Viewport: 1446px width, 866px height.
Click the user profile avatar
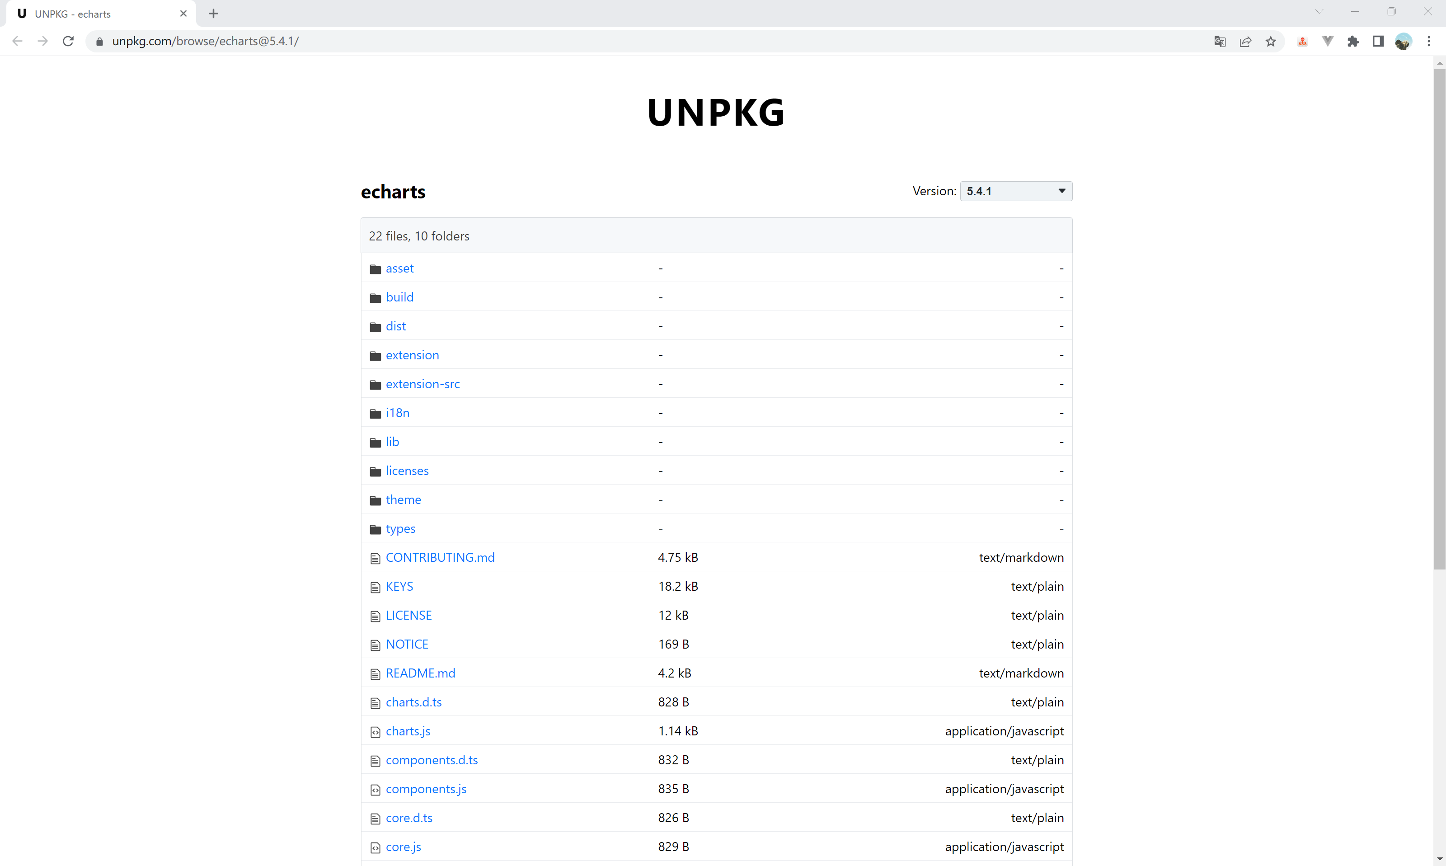tap(1403, 42)
